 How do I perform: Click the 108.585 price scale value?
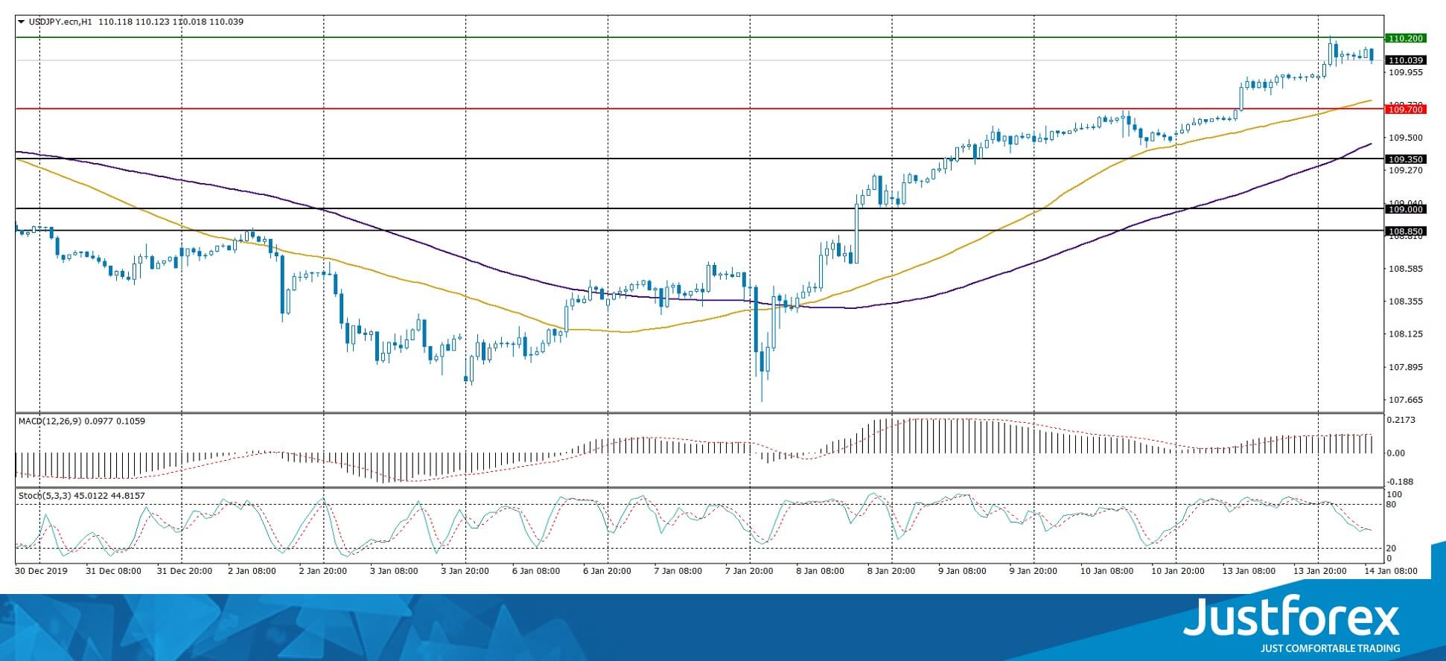[x=1406, y=269]
